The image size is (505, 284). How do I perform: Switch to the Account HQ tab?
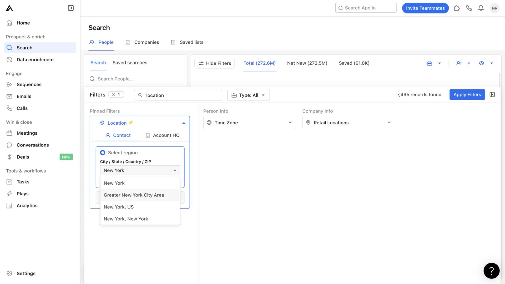point(166,135)
